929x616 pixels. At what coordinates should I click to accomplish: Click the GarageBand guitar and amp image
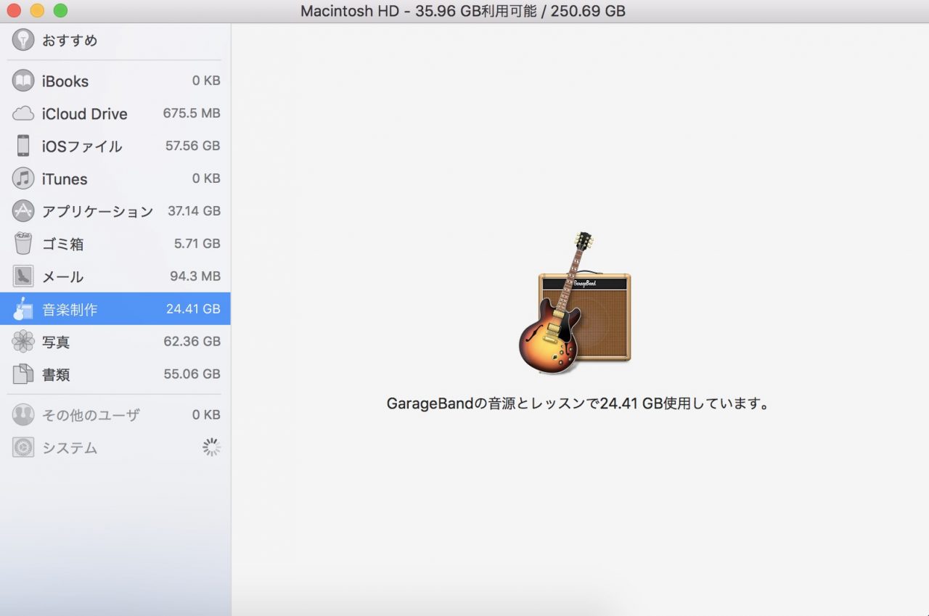coord(575,303)
